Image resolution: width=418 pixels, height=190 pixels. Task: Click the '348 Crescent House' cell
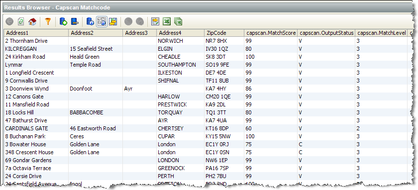click(x=36, y=152)
